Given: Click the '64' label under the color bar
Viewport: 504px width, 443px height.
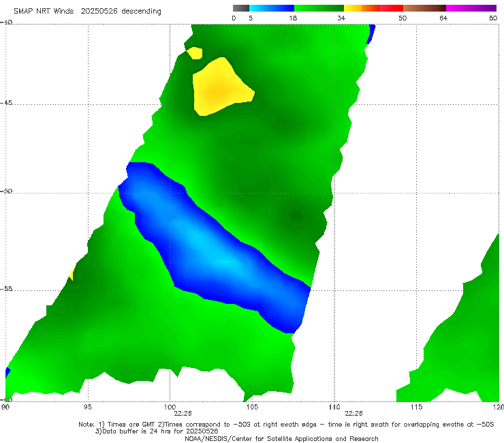Looking at the screenshot, I should click(x=443, y=18).
